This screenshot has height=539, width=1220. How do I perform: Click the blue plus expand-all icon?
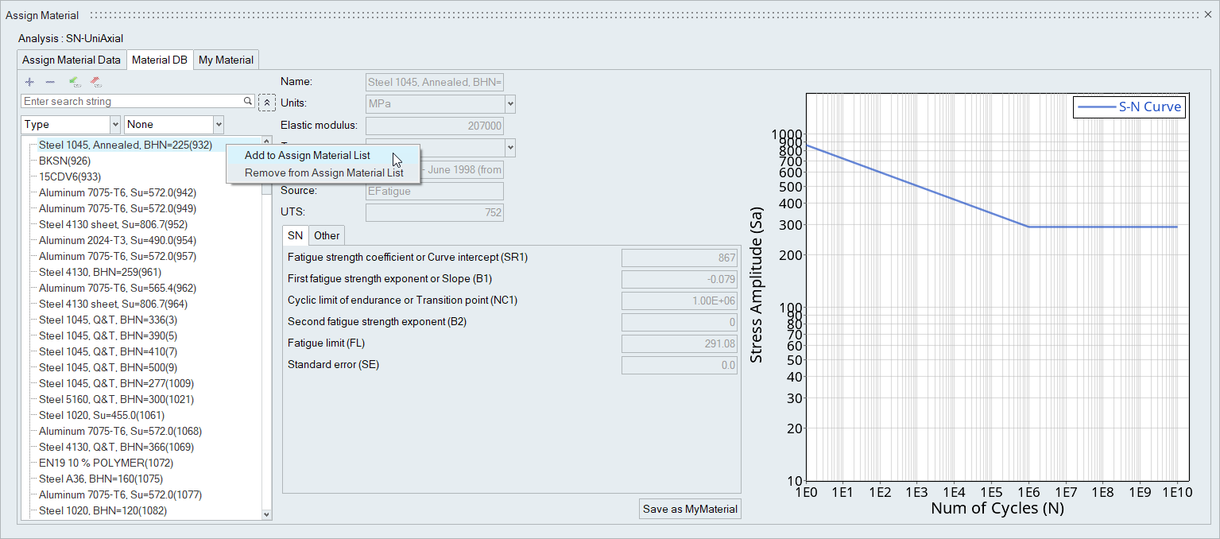[29, 82]
